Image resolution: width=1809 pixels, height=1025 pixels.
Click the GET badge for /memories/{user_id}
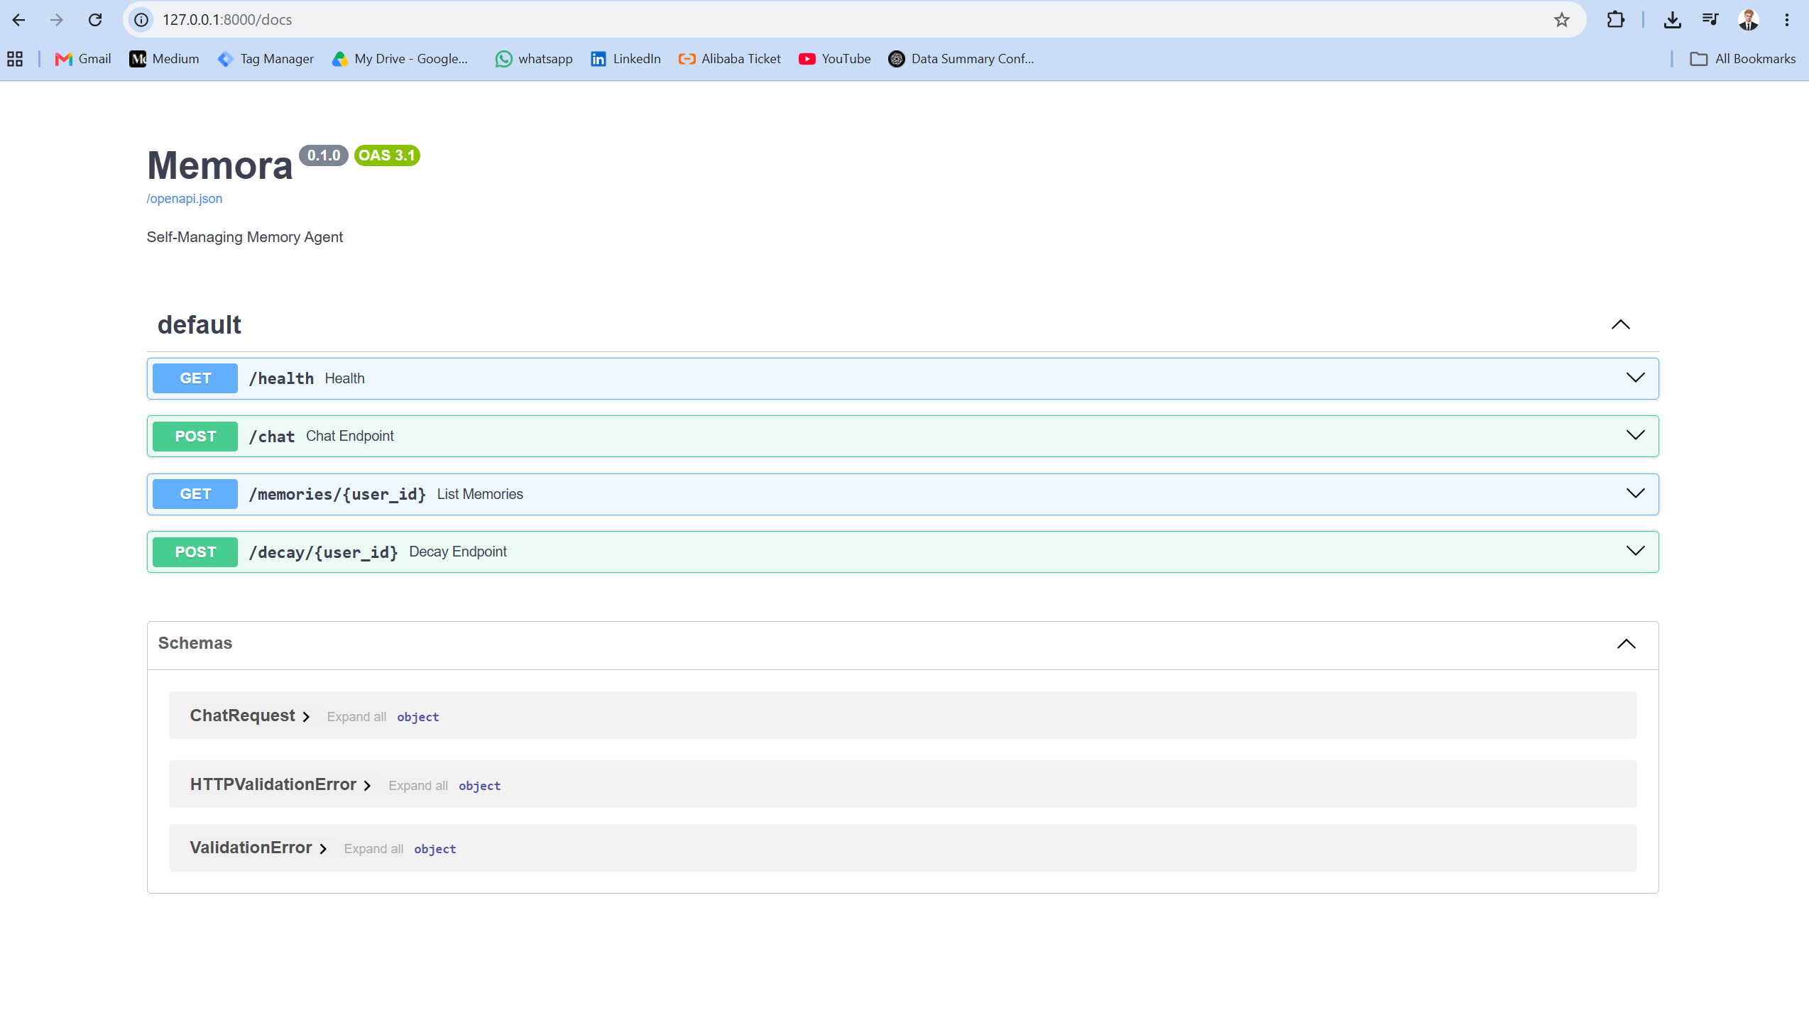pos(195,494)
